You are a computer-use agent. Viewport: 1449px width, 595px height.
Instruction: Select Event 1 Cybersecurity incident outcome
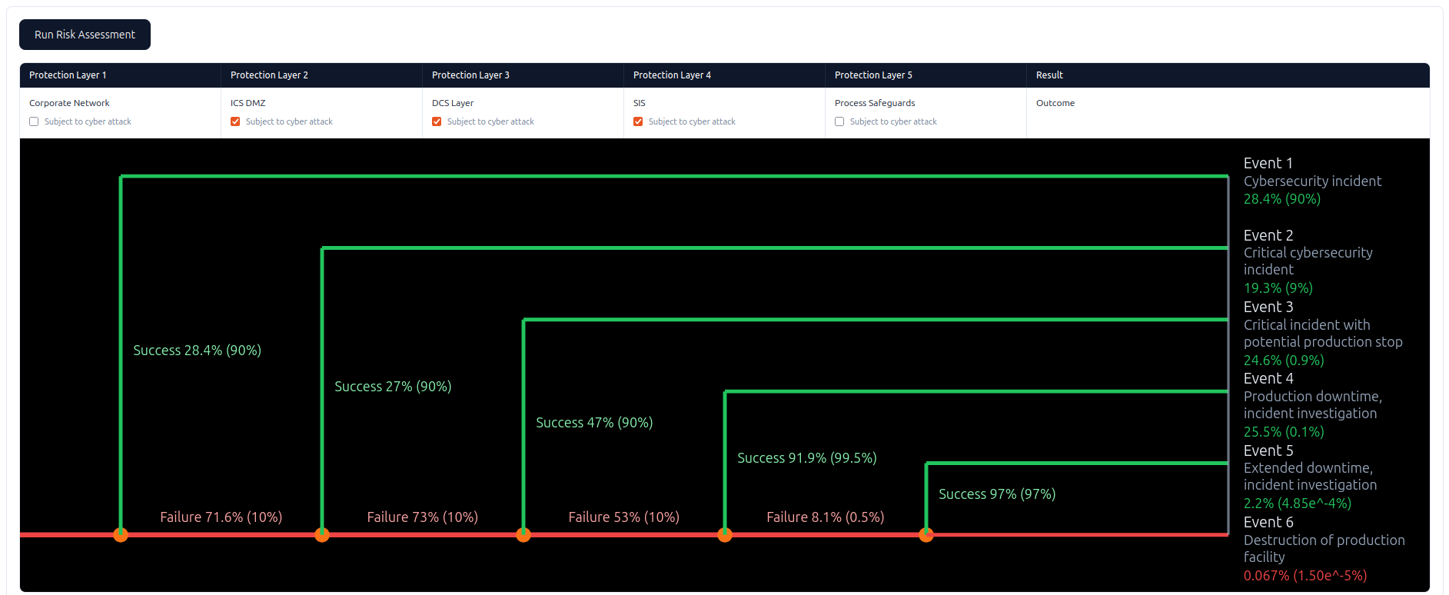click(x=1312, y=181)
